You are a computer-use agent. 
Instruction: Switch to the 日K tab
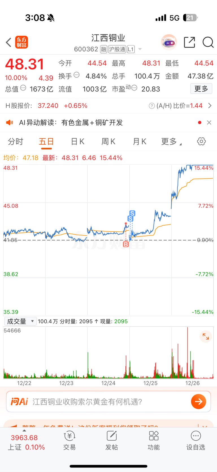click(x=77, y=142)
